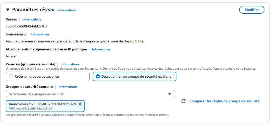The height and width of the screenshot is (125, 272).
Task: Open Informations for automatic public IP assignment
Action: pyautogui.click(x=101, y=49)
